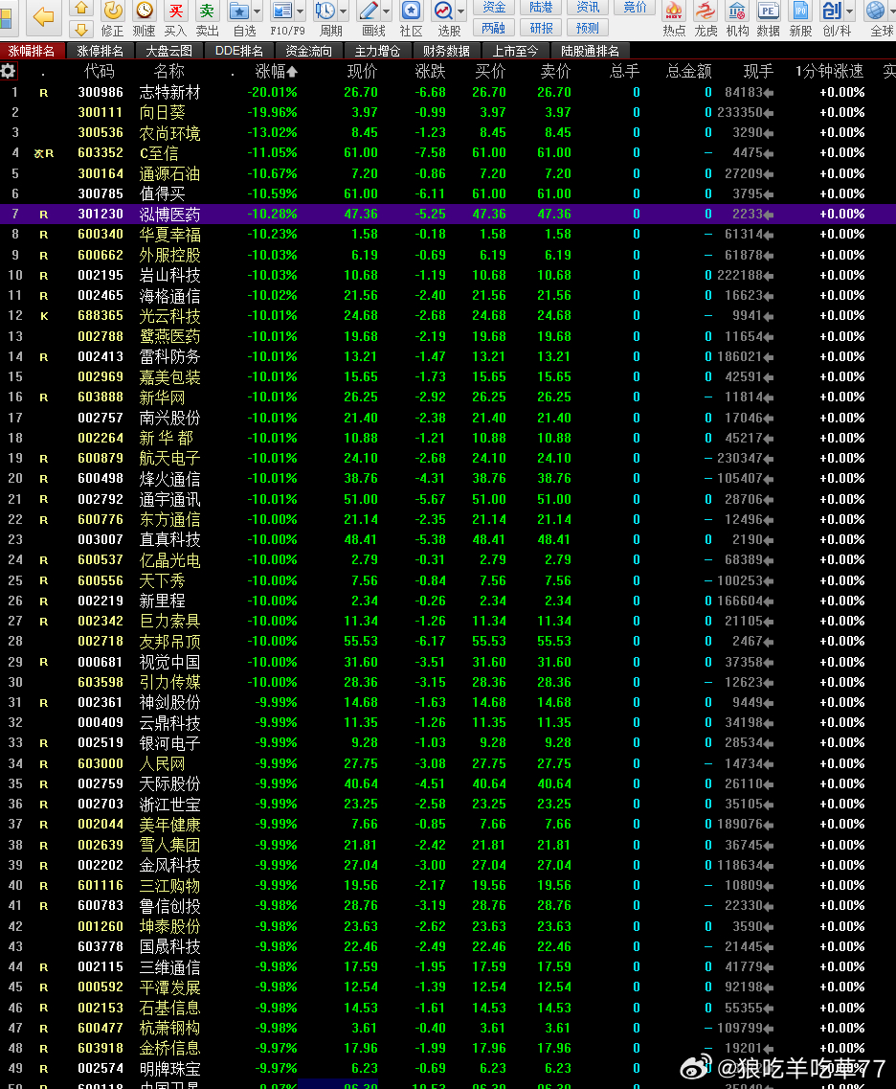The image size is (896, 1089).
Task: Click the 资金 button
Action: point(494,7)
